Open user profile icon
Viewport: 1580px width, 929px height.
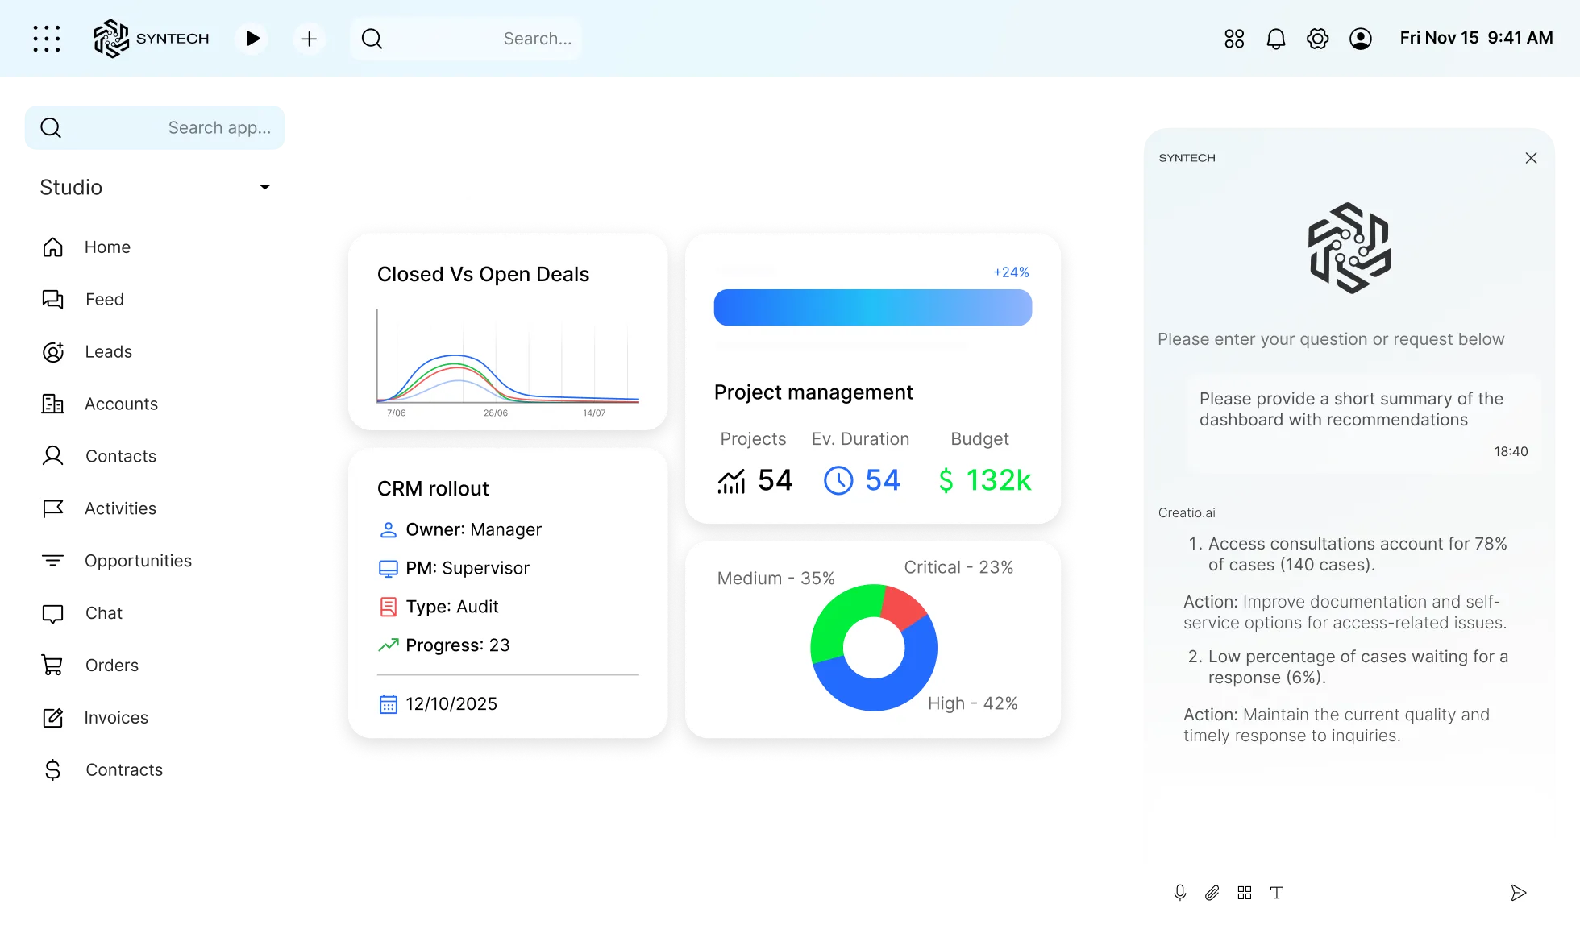[1360, 39]
